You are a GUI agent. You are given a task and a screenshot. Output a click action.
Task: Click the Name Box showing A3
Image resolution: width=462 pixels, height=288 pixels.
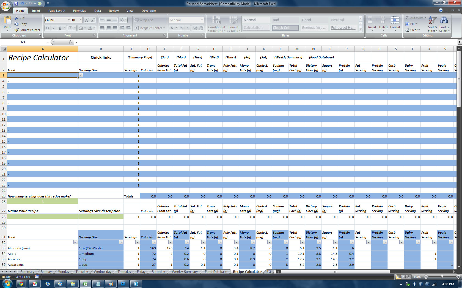click(23, 42)
